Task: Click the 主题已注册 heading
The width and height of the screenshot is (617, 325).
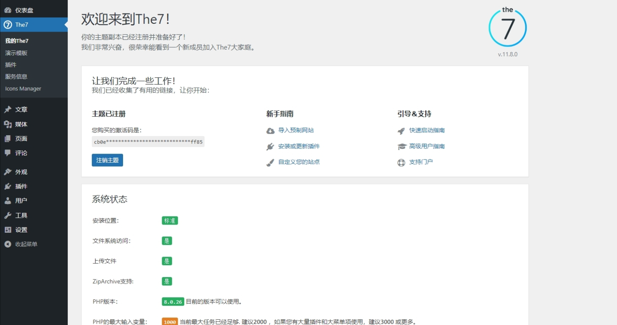Action: tap(109, 114)
